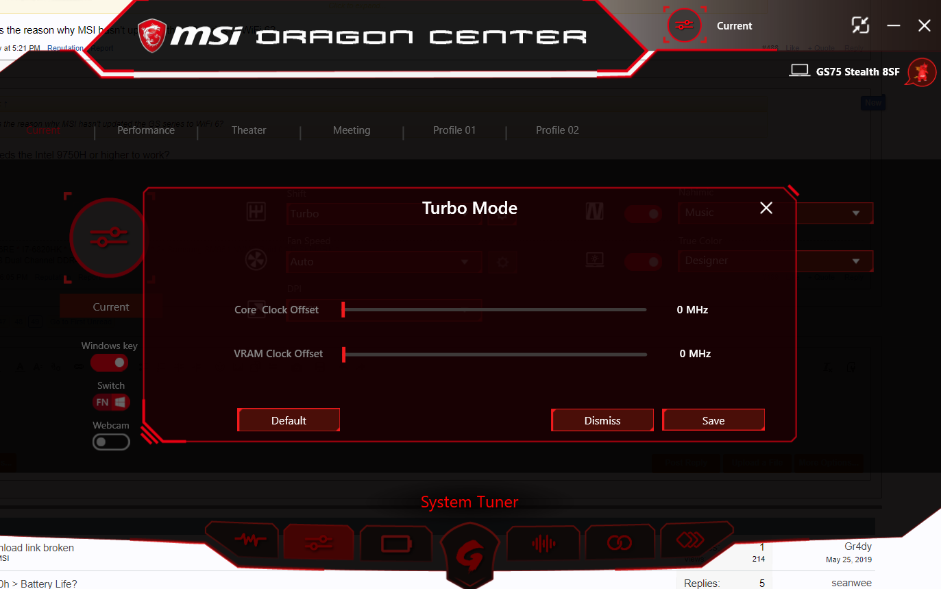Close the Turbo Mode dialog with X
This screenshot has height=589, width=941.
[766, 208]
